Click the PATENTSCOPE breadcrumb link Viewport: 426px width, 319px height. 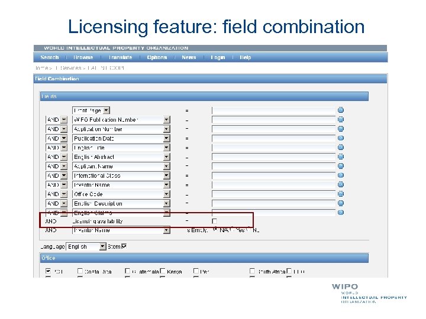(106, 68)
